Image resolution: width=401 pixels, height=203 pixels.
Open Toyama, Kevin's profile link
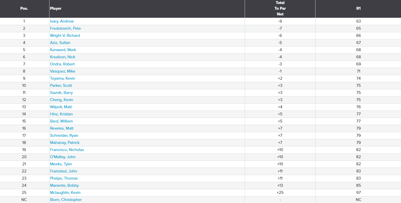coord(63,79)
